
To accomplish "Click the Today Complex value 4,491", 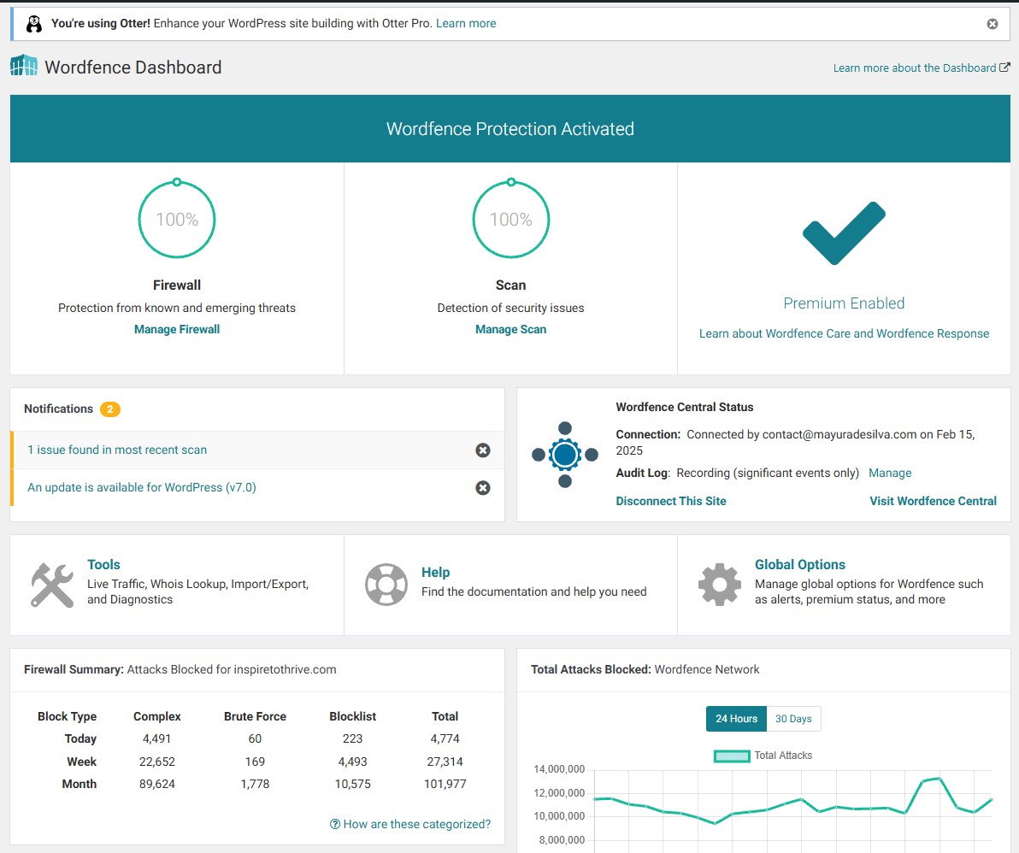I will (156, 738).
